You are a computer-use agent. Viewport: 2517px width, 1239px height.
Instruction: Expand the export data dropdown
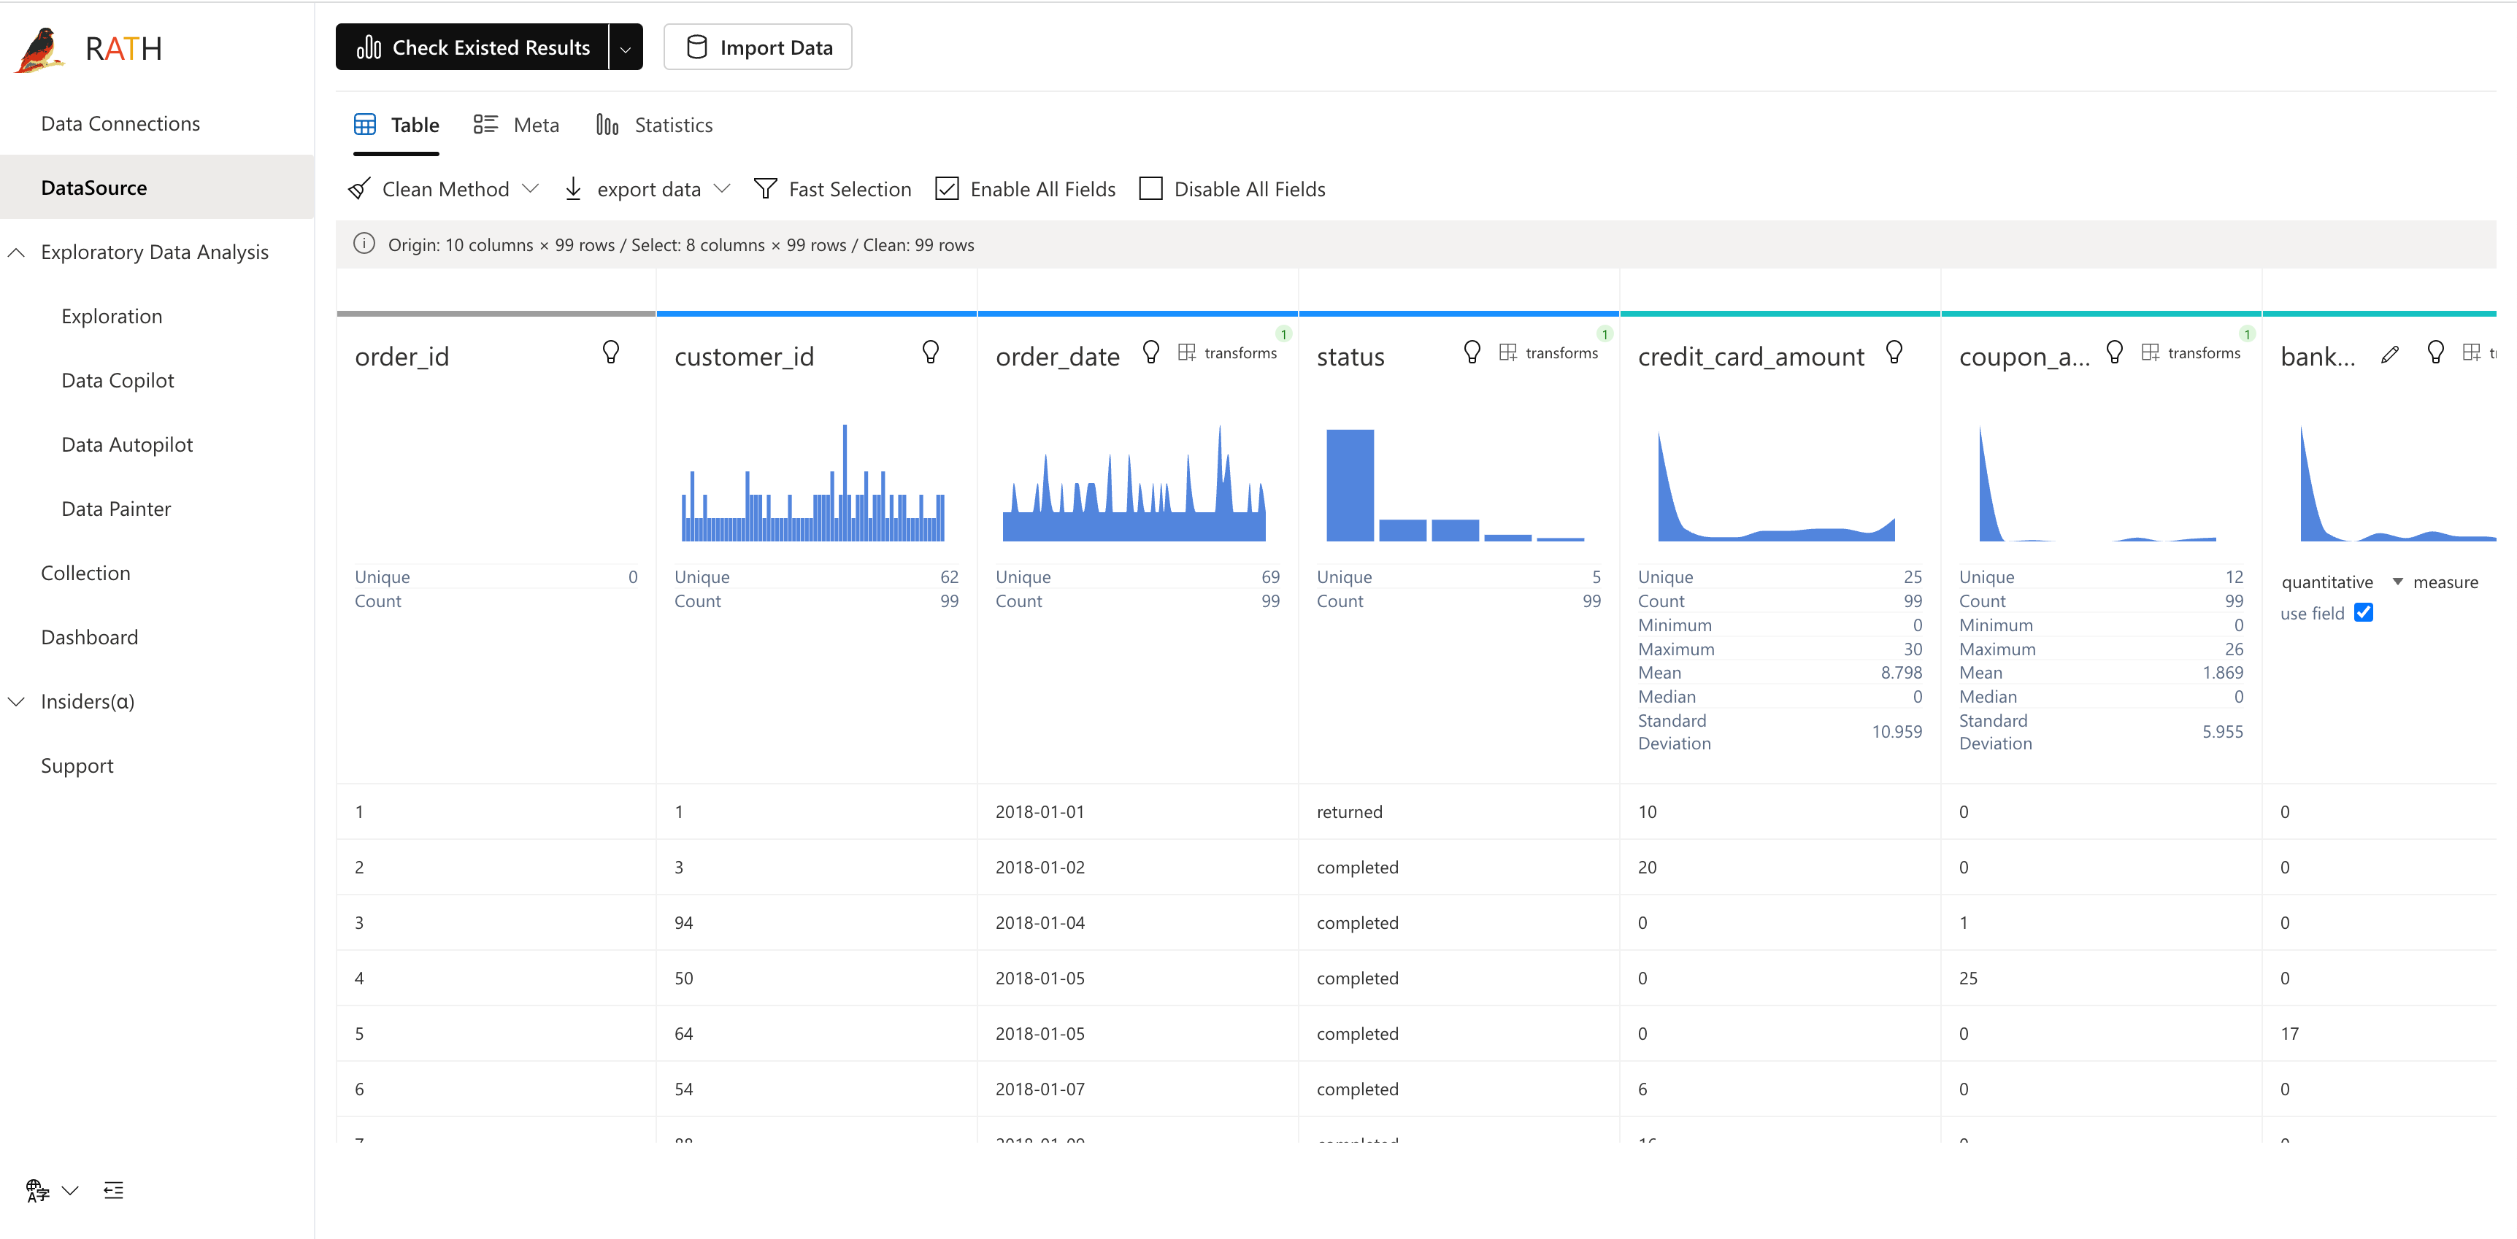[x=647, y=188]
